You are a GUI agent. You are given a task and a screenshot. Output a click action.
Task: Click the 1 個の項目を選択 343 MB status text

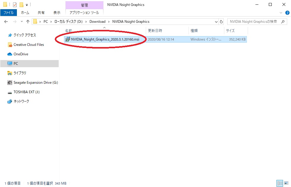click(47, 183)
